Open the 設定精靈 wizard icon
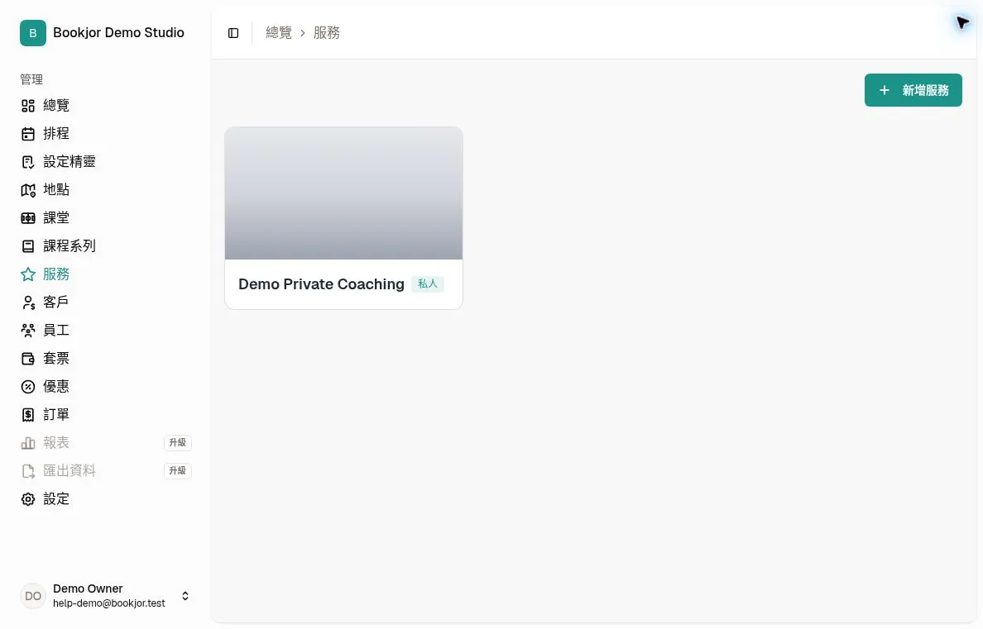983x629 pixels. [x=28, y=162]
